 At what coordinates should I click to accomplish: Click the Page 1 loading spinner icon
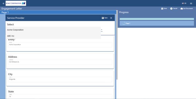[x=124, y=23]
